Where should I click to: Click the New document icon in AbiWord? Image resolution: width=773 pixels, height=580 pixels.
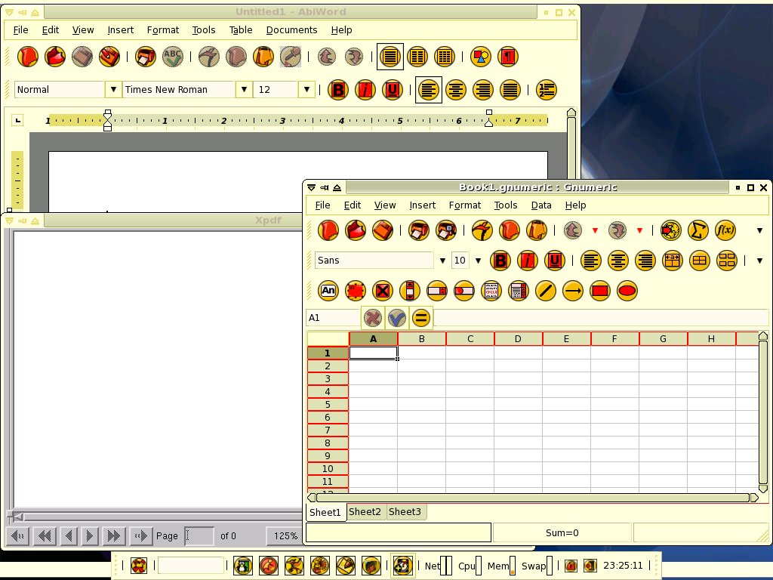point(28,57)
